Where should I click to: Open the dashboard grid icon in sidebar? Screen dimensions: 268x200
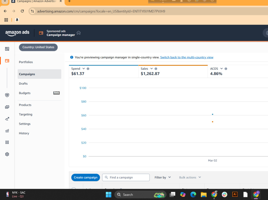(x=7, y=49)
